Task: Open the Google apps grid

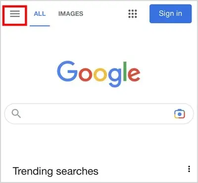Action: [133, 14]
